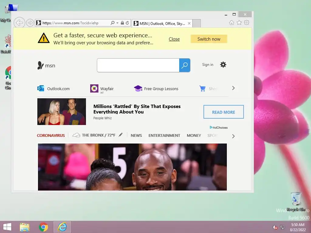Open Internet Explorer Tools gear icon
This screenshot has width=311, height=233.
247,22
